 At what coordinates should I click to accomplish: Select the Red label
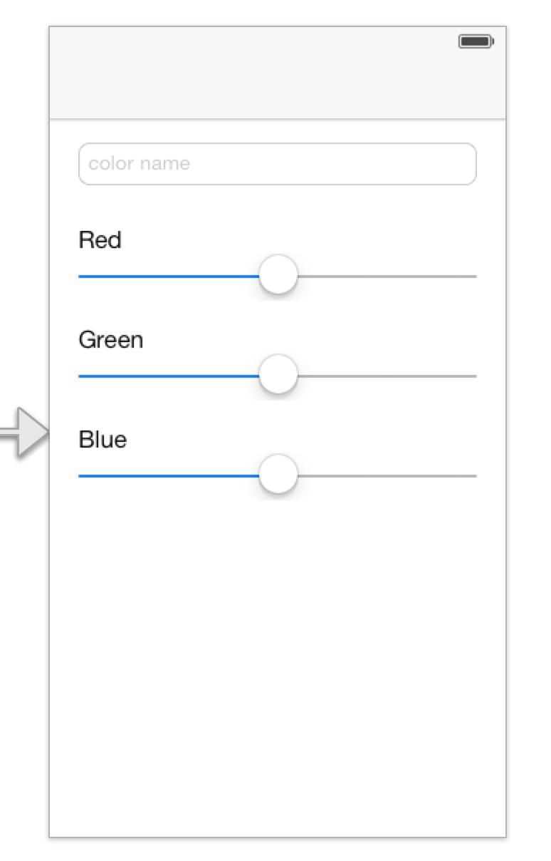[x=100, y=240]
